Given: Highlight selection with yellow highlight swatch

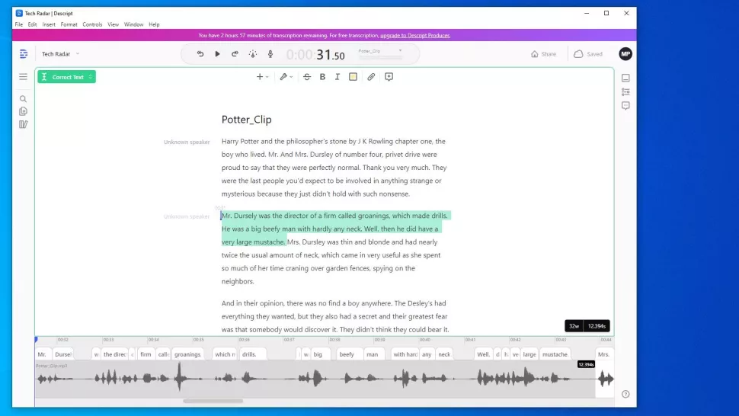Looking at the screenshot, I should (x=353, y=77).
